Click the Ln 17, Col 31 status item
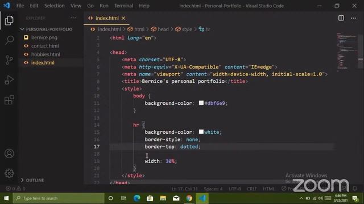 tap(184, 189)
